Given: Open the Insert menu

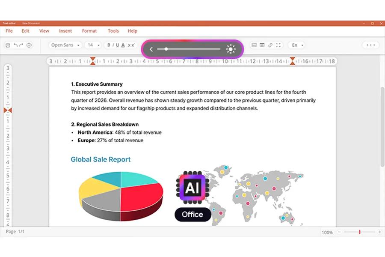Looking at the screenshot, I should [x=65, y=31].
